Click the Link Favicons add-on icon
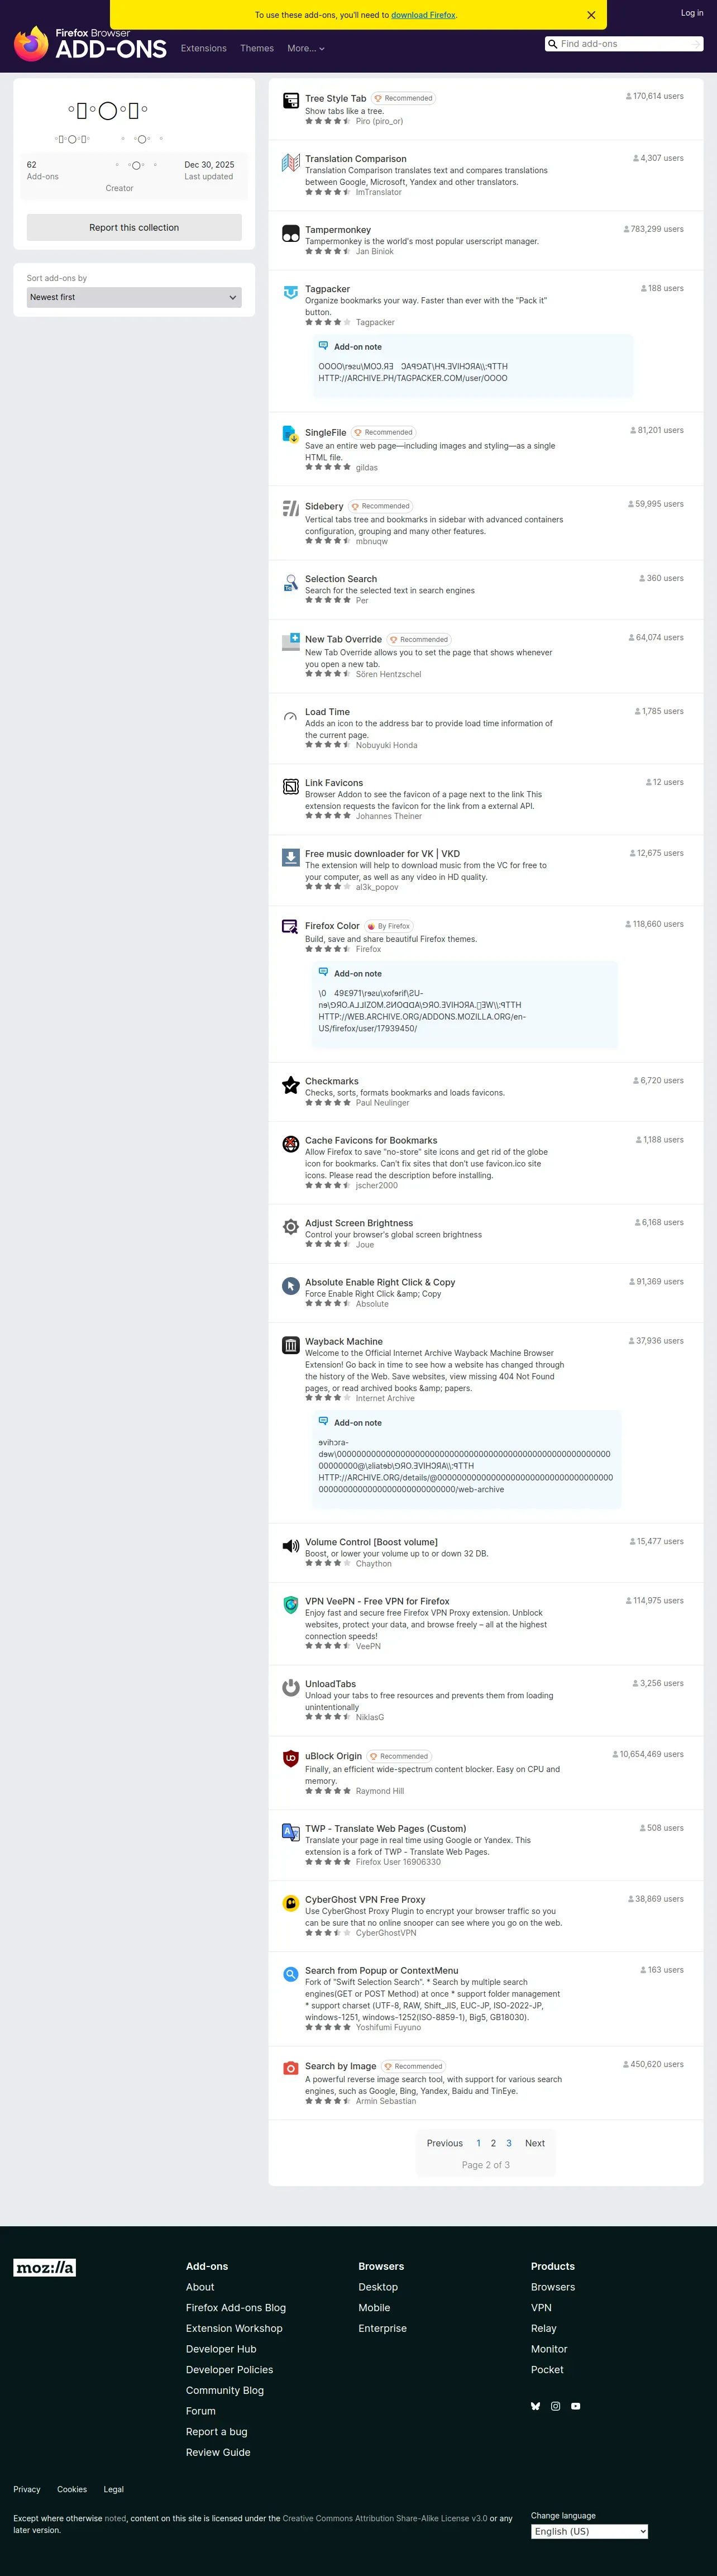 (291, 787)
